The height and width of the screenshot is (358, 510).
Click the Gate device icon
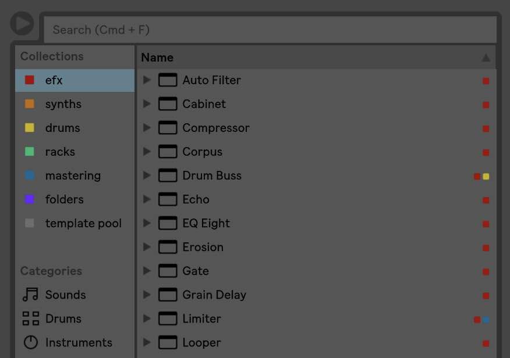pos(168,271)
